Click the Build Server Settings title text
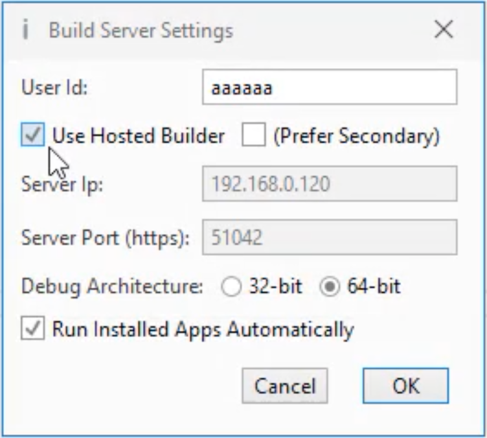The image size is (487, 438). 141,30
